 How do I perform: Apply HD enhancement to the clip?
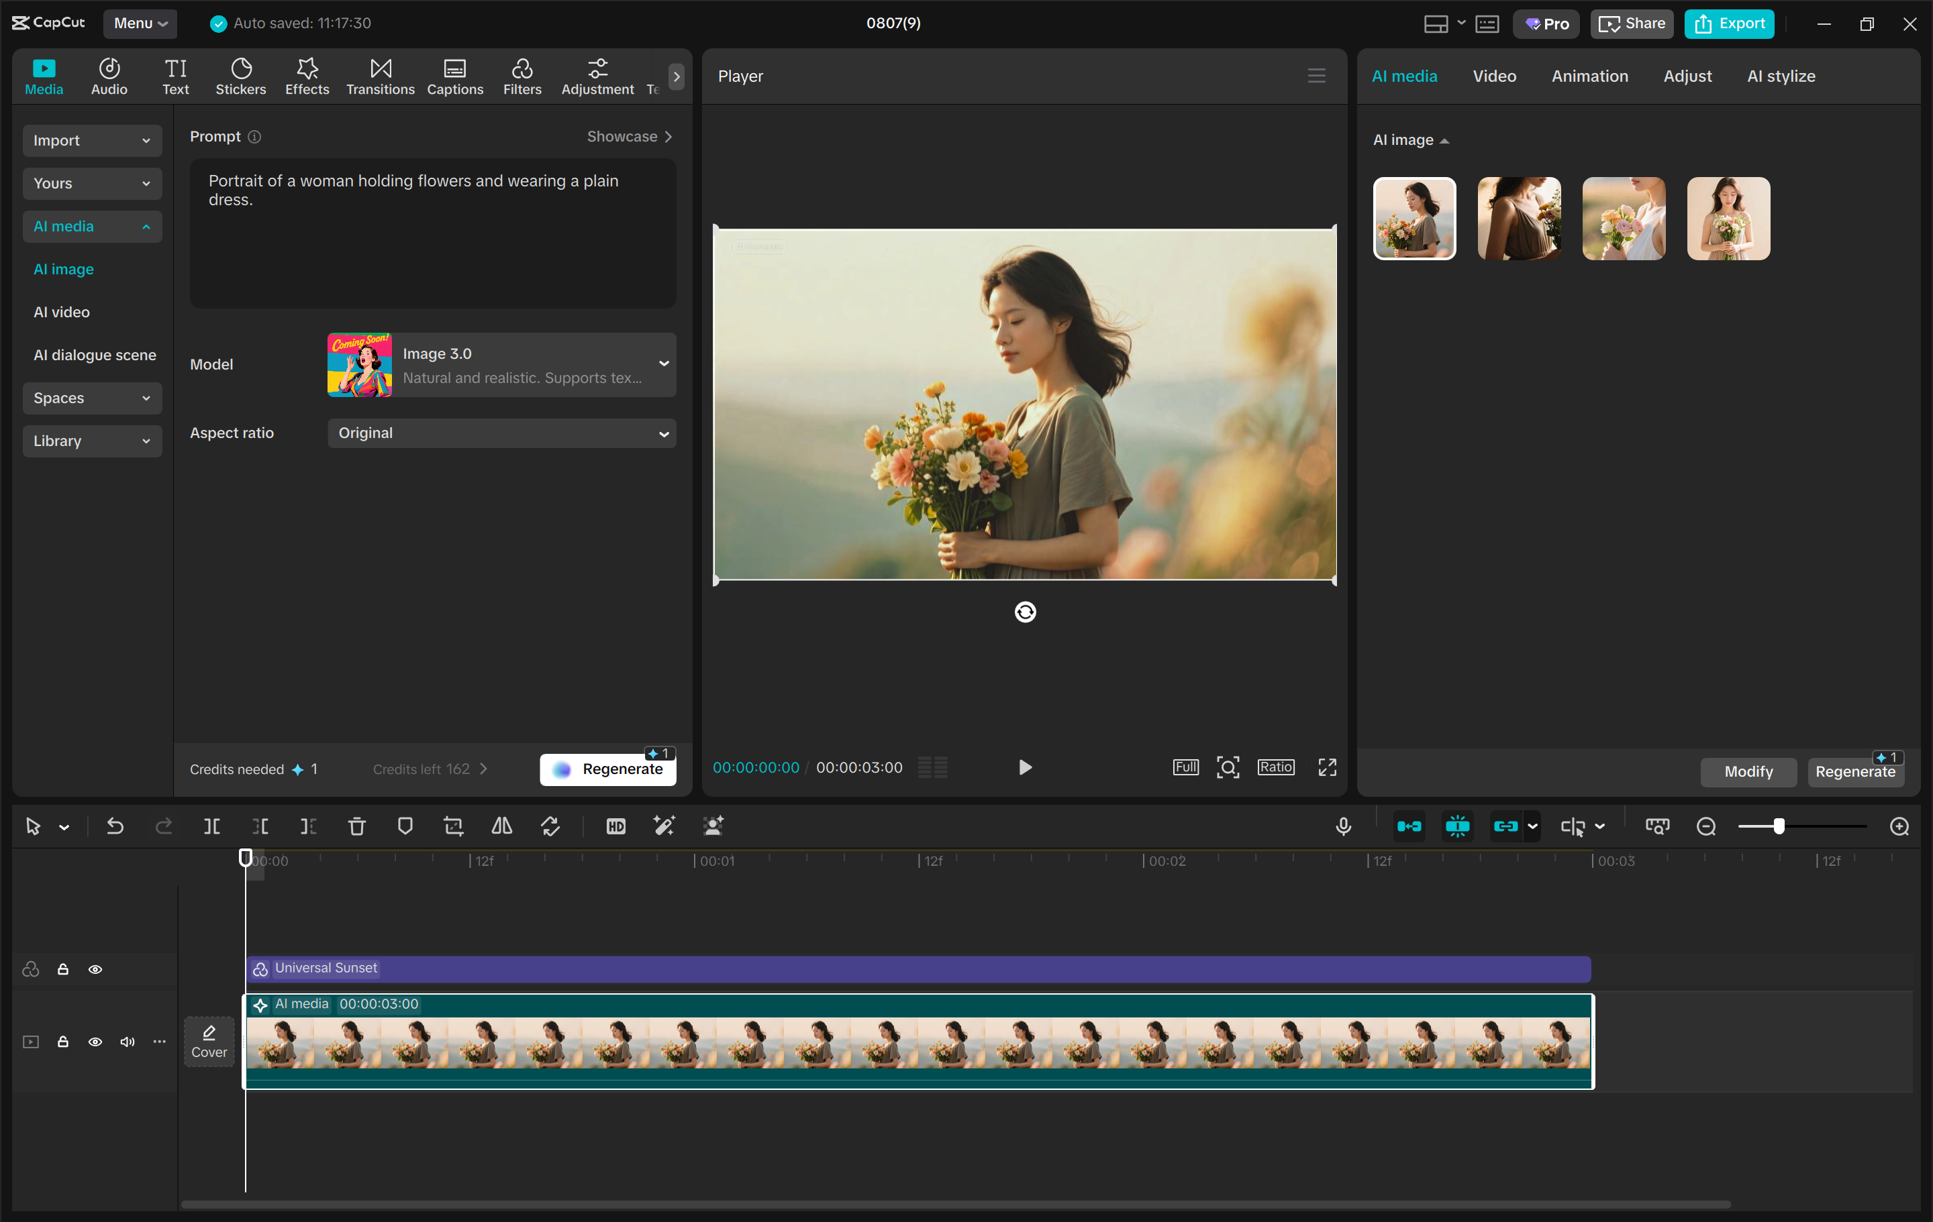tap(615, 826)
